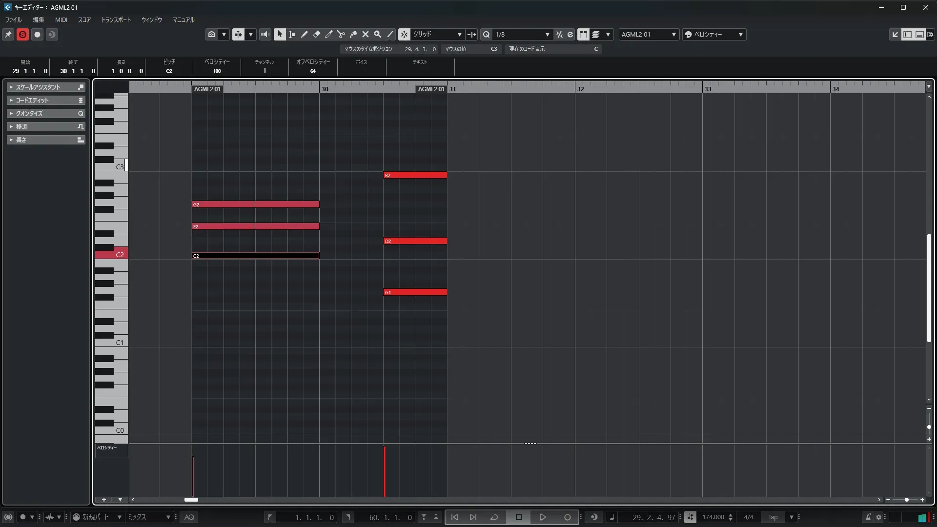Viewport: 937px width, 527px height.
Task: Click the B2 note in piano roll
Action: (x=415, y=175)
